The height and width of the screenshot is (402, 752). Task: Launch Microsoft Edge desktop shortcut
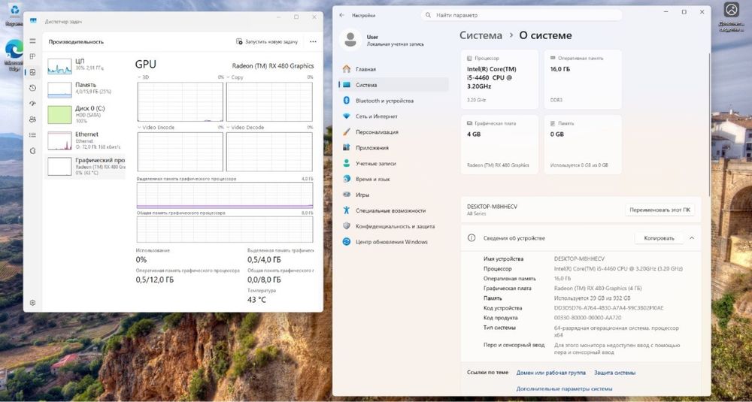coord(14,55)
